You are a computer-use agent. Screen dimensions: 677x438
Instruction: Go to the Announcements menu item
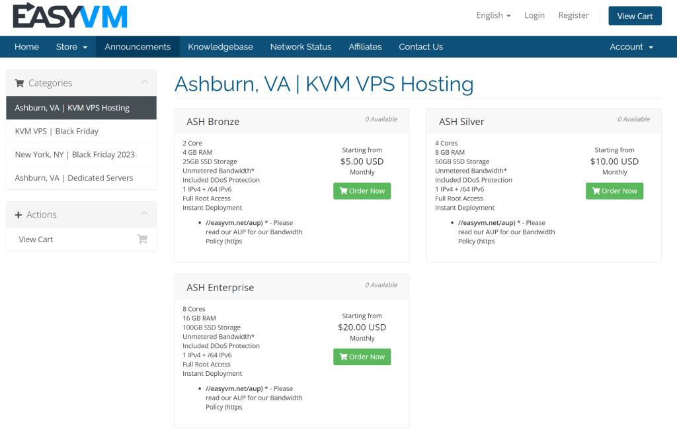click(138, 47)
